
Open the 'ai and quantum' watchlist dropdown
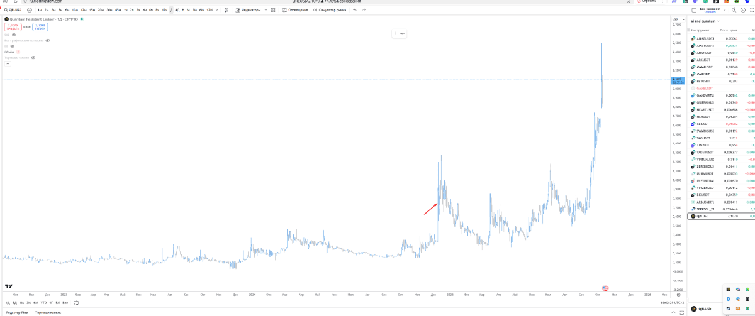(x=705, y=21)
